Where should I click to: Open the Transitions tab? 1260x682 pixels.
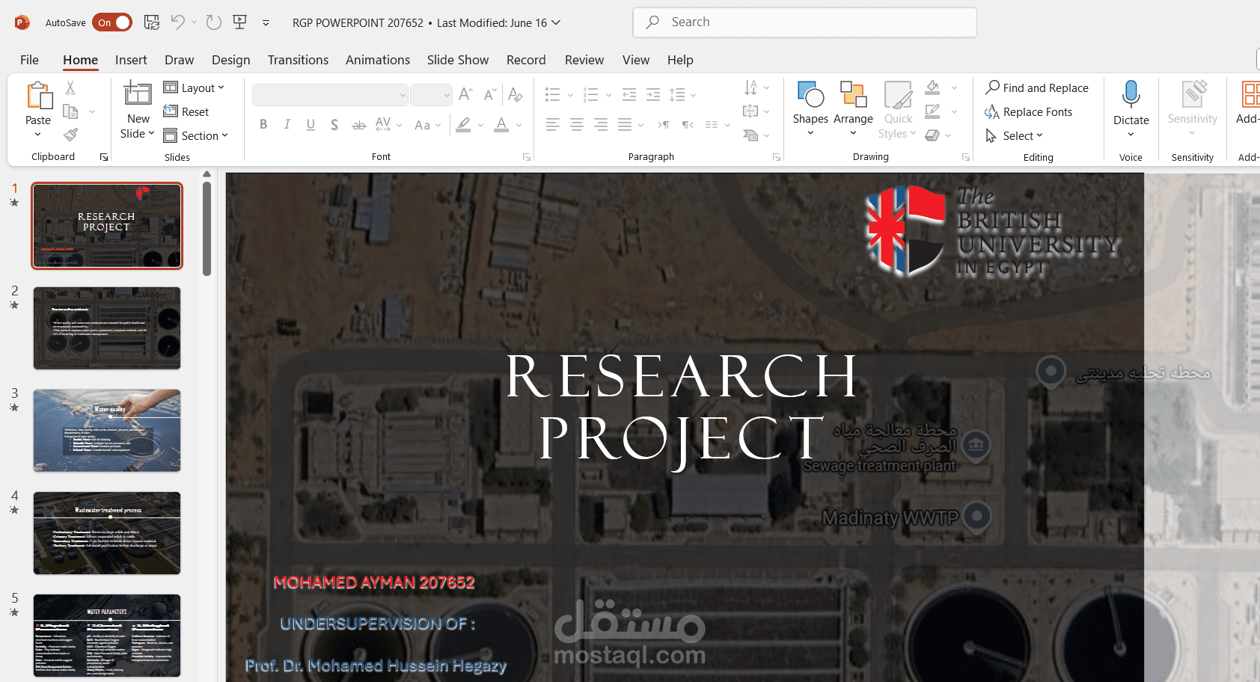(x=298, y=60)
